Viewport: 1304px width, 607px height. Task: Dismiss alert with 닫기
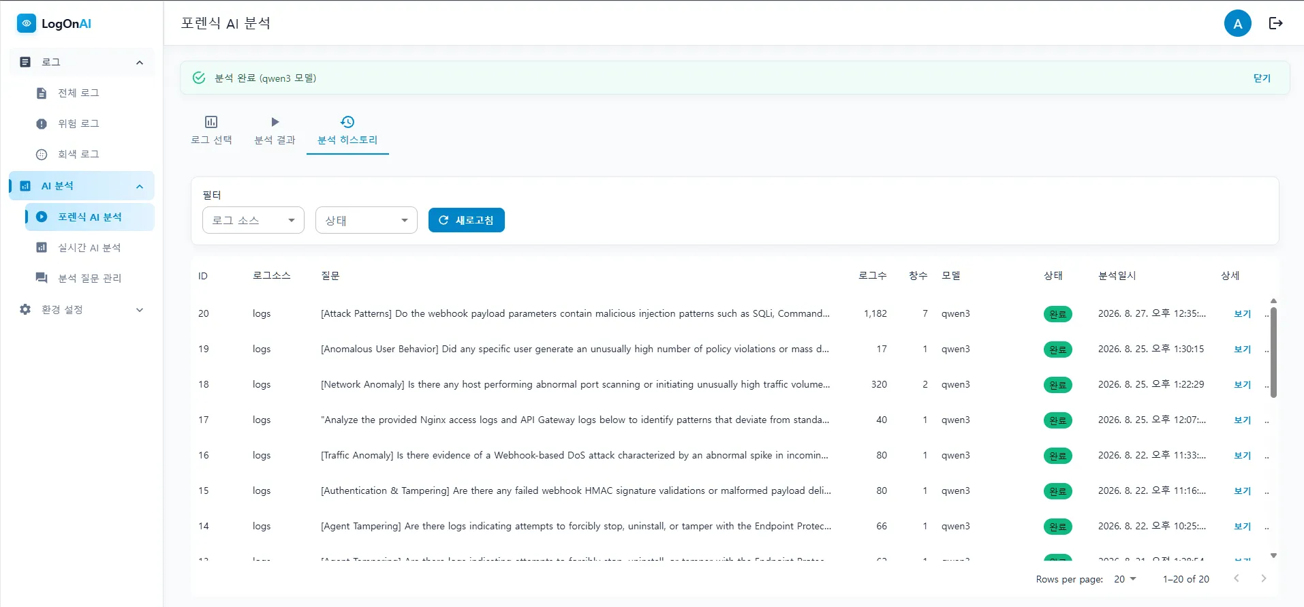[x=1262, y=78]
